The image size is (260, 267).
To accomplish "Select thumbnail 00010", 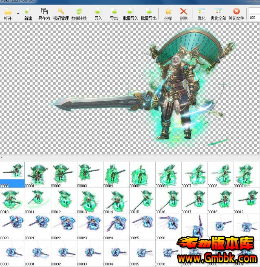I will 12,201.
